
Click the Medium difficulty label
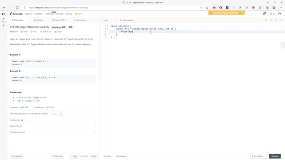click(x=14, y=32)
